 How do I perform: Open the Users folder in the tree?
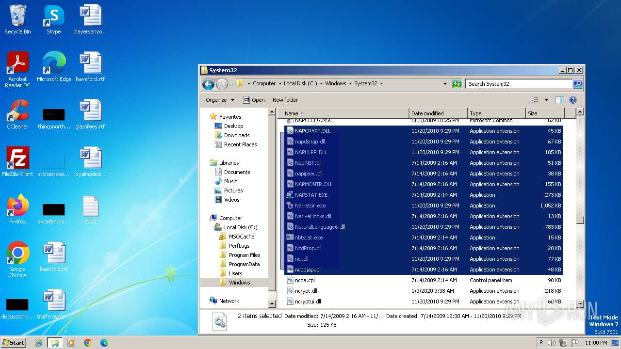coord(235,273)
